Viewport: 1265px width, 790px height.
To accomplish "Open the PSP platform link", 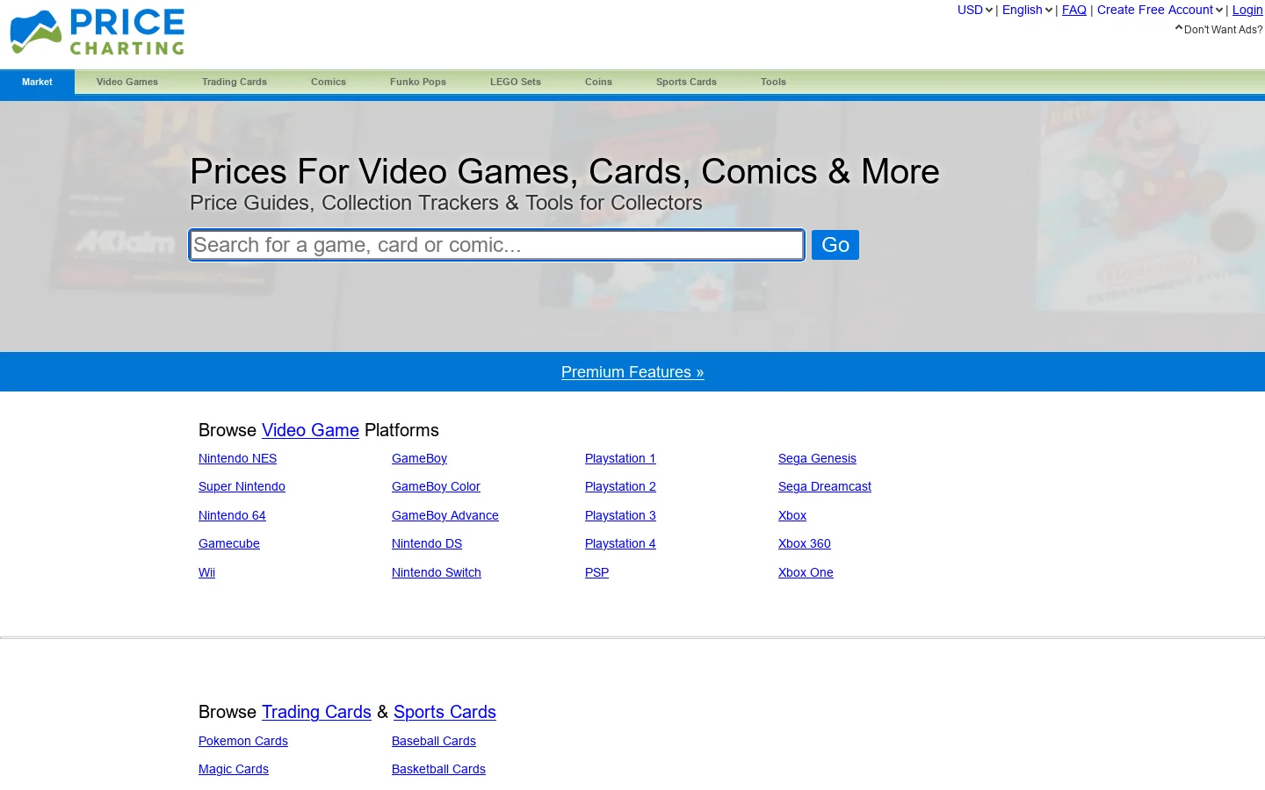I will tap(596, 572).
